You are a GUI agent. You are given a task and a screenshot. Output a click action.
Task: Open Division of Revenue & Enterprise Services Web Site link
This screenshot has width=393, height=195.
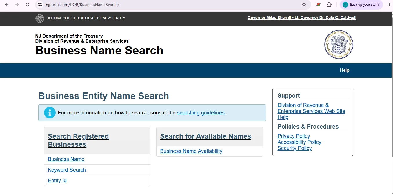311,108
